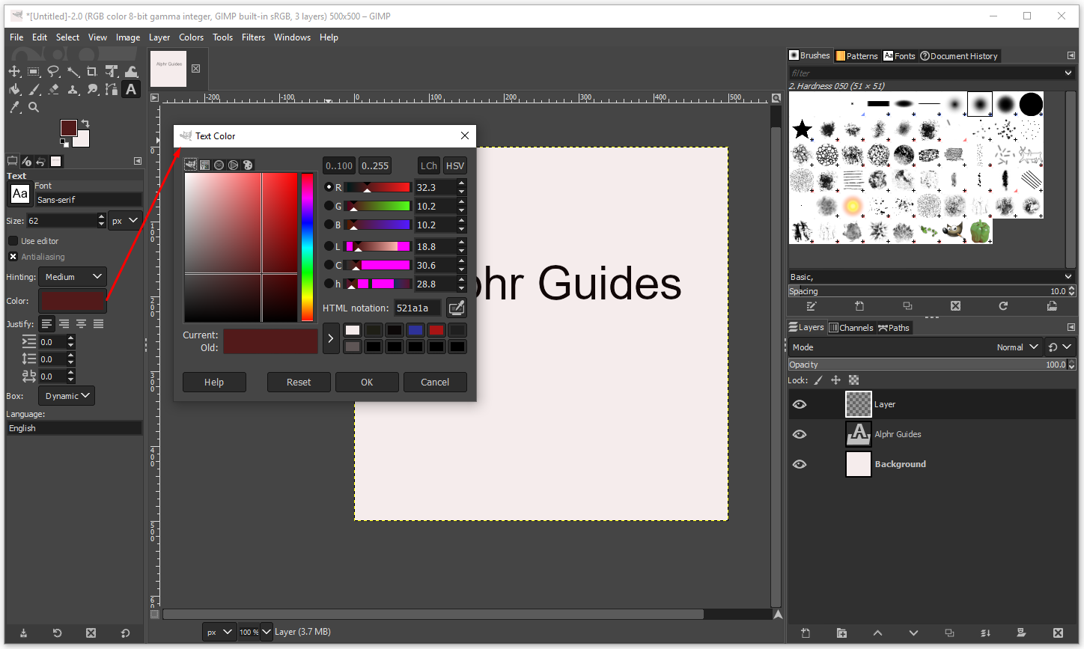Open the Box dropdown set to Dynamic
Screen dimensions: 1084x649
[67, 396]
